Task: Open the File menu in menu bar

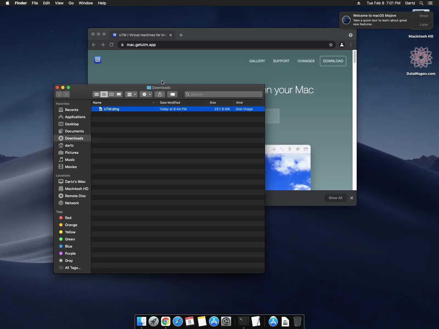Action: (x=35, y=3)
